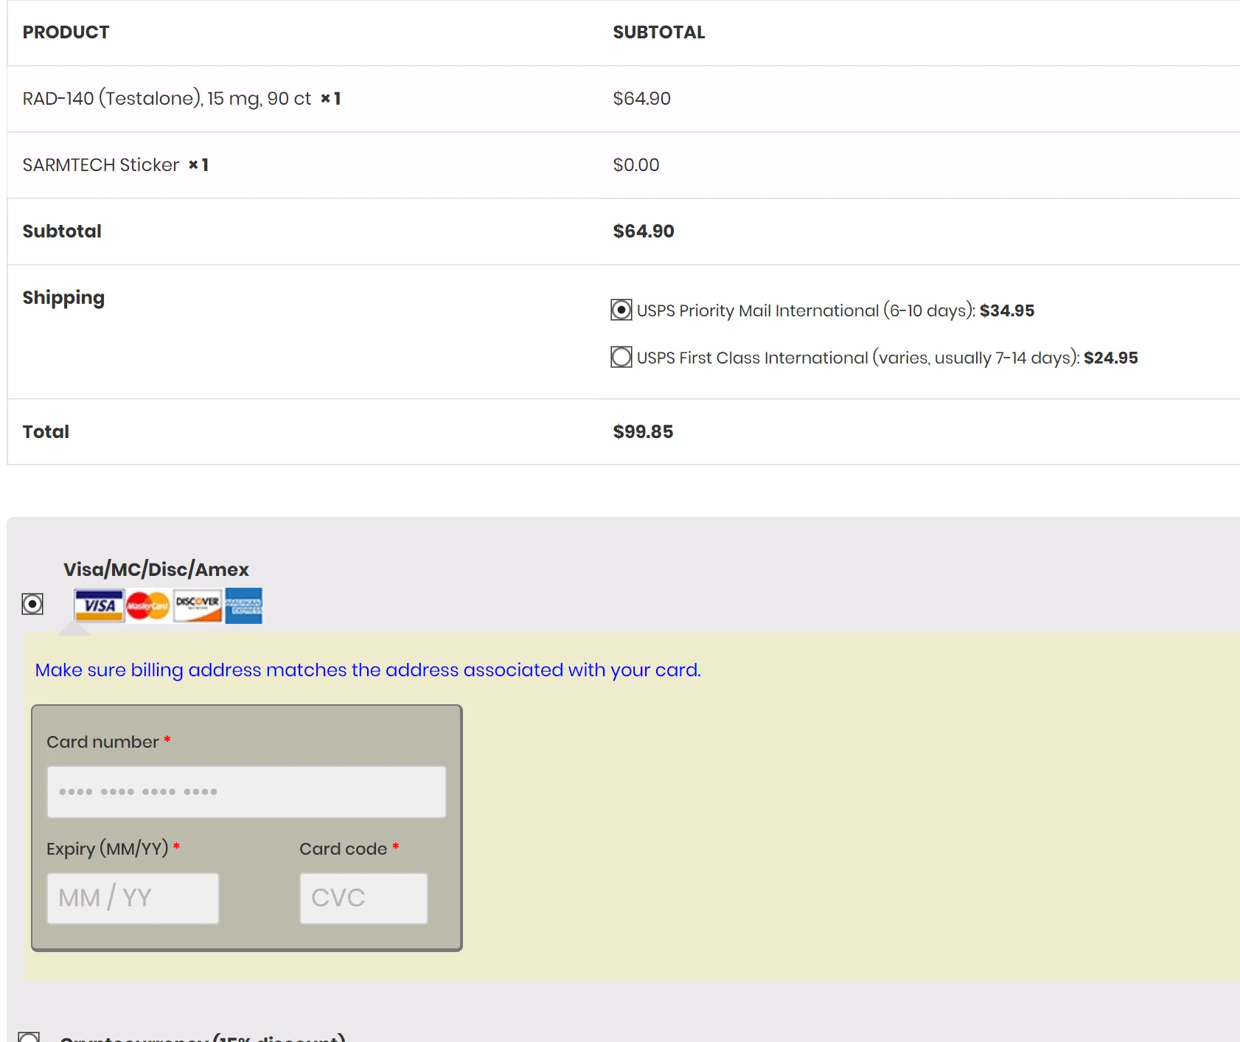1240x1042 pixels.
Task: Click the Total row label
Action: [46, 431]
